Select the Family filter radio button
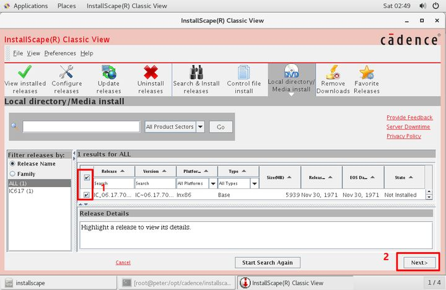The height and width of the screenshot is (290, 446). pos(12,174)
